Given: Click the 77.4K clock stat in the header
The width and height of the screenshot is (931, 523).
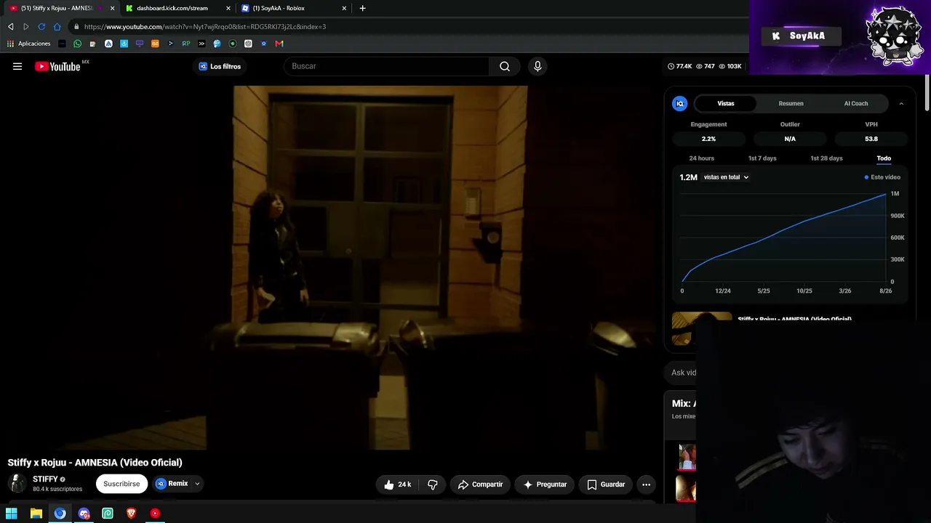Looking at the screenshot, I should click(680, 66).
